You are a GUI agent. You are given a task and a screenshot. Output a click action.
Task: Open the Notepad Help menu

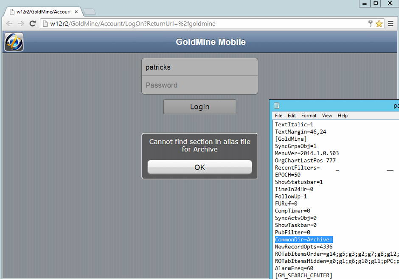[x=343, y=115]
